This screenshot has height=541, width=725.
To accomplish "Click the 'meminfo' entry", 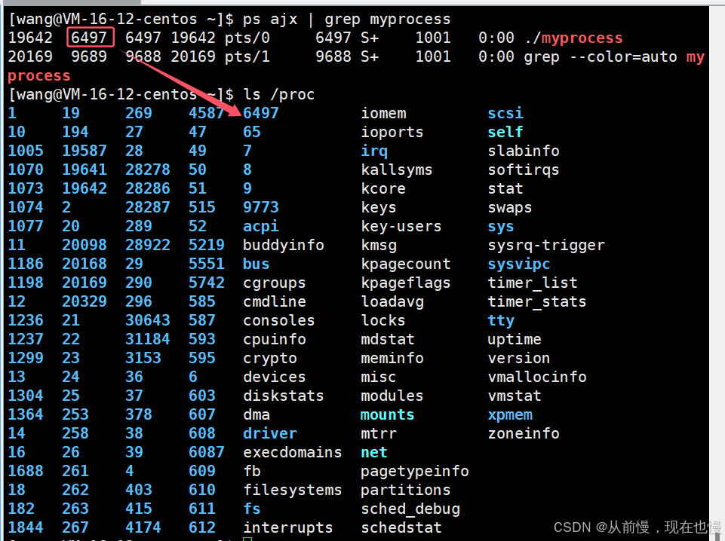I will click(392, 358).
